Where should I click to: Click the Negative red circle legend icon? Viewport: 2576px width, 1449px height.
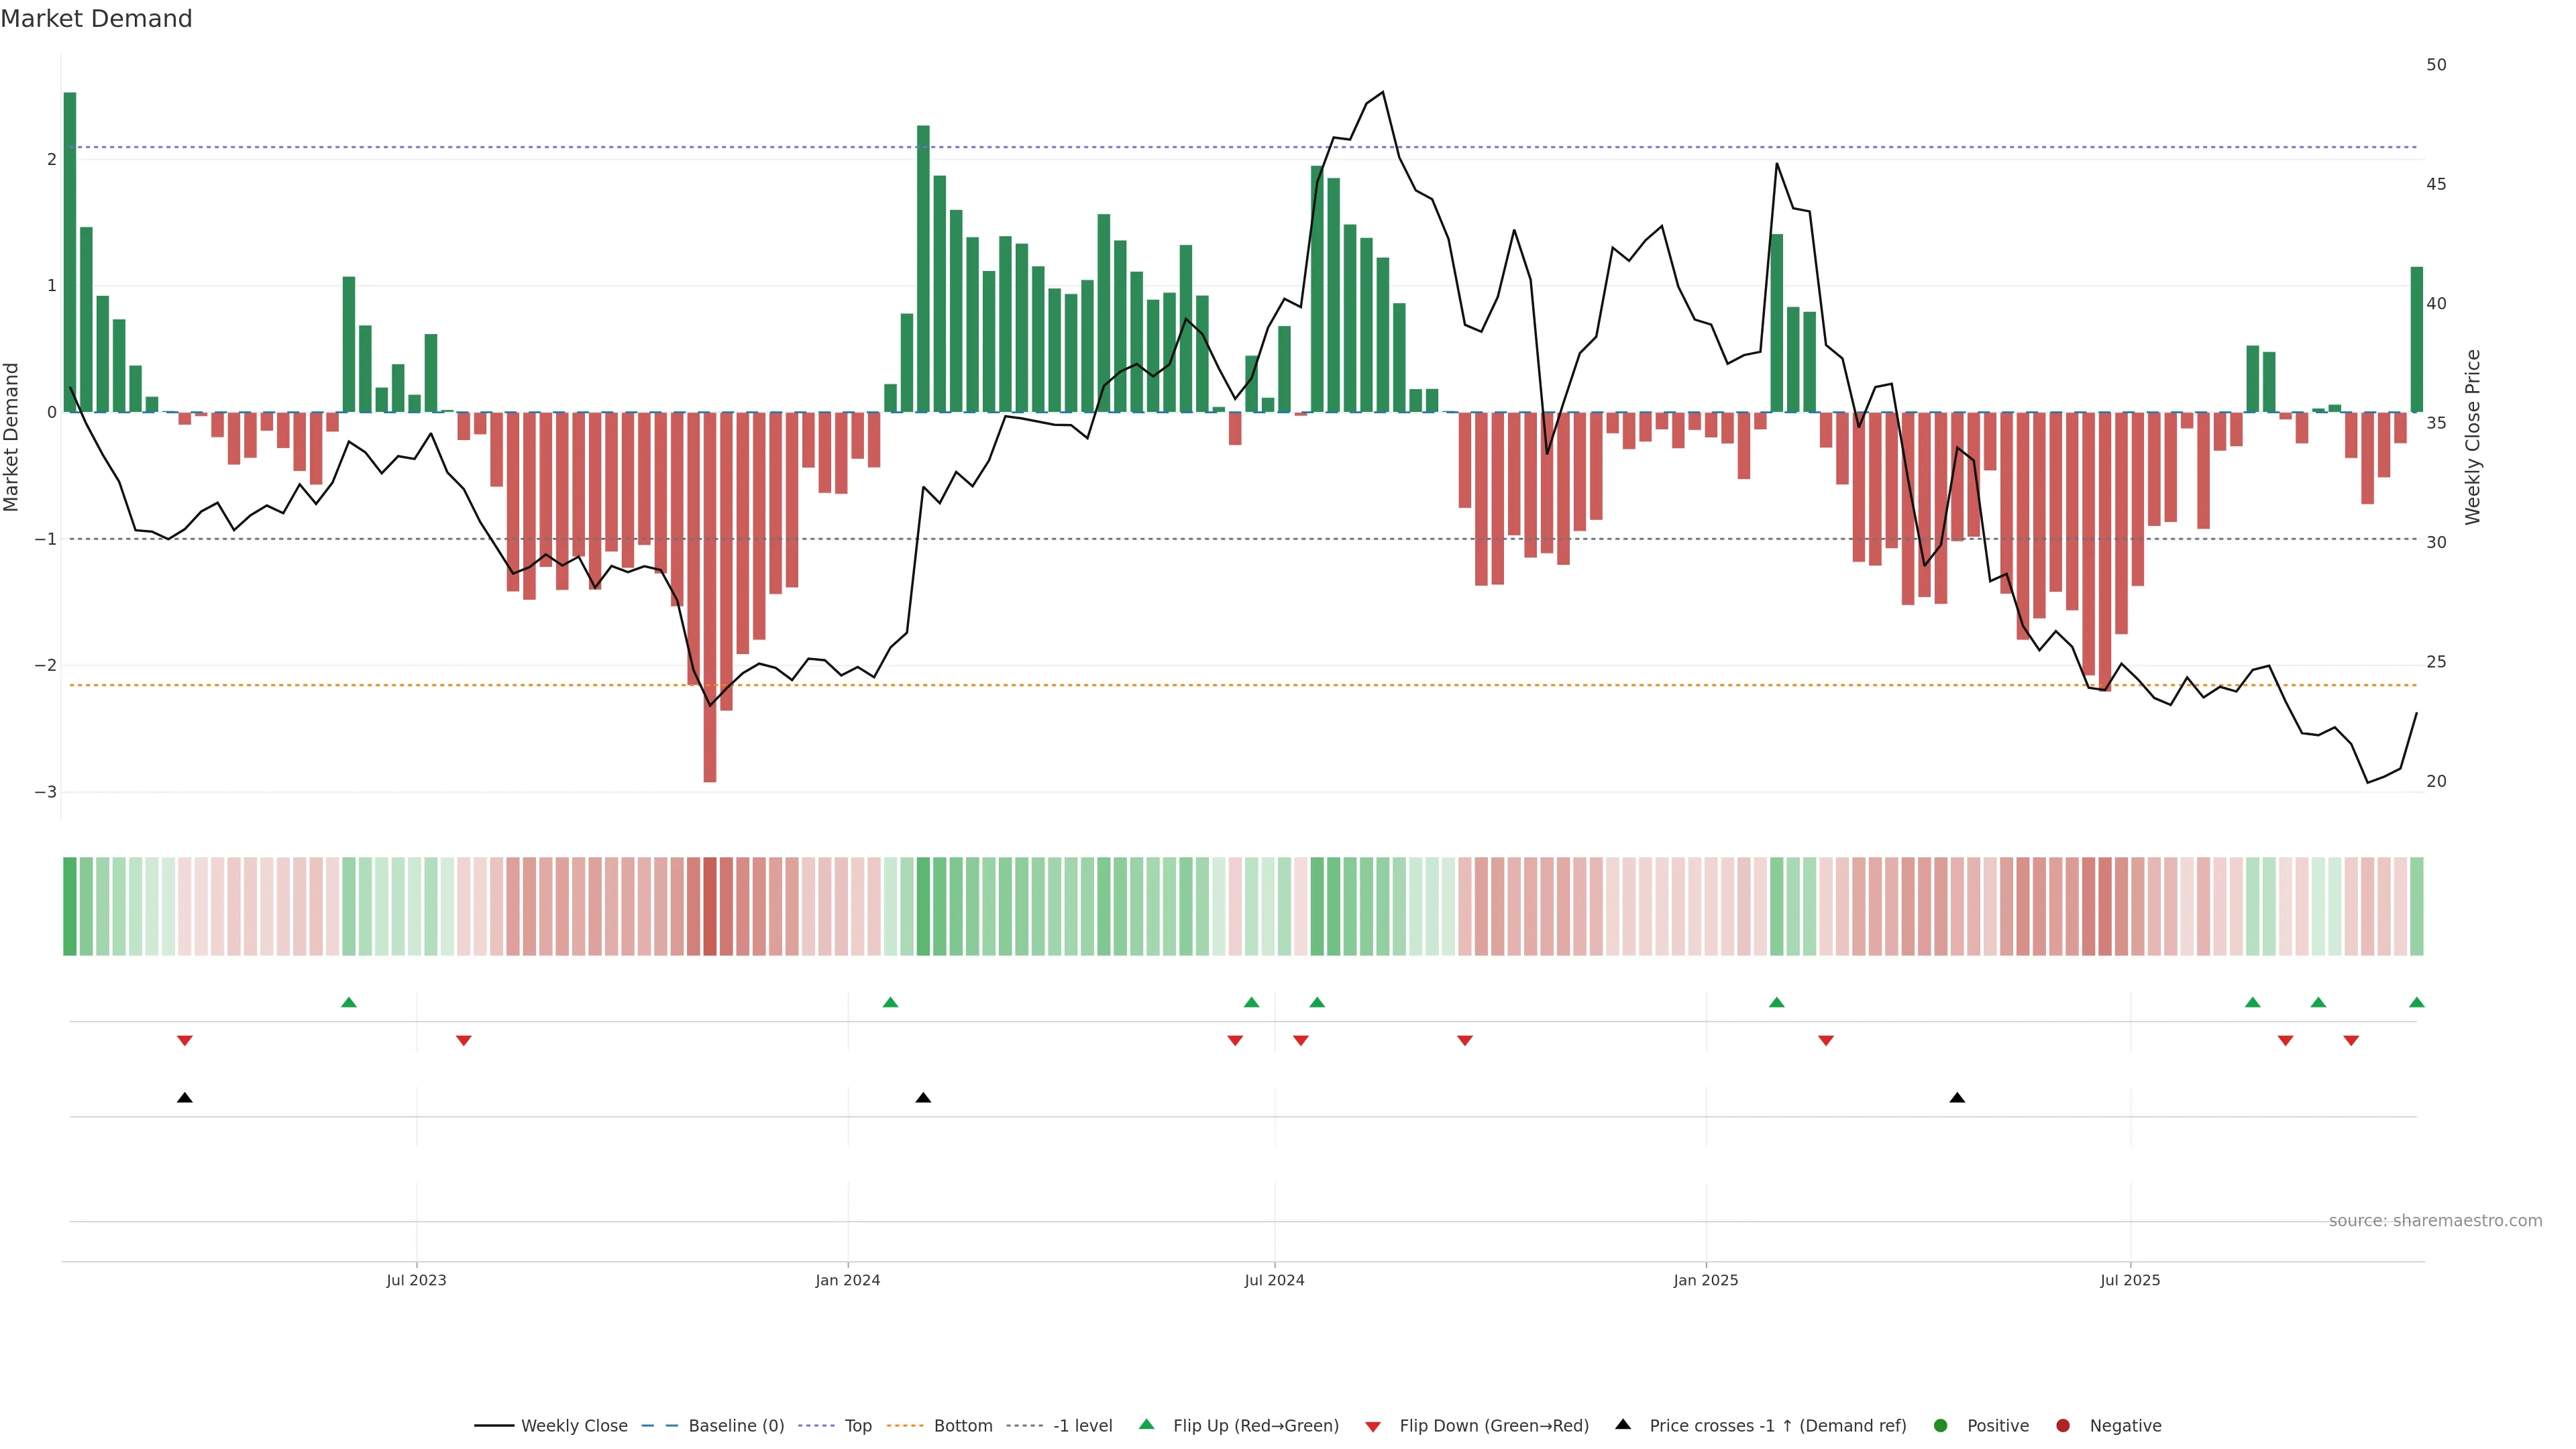2063,1426
